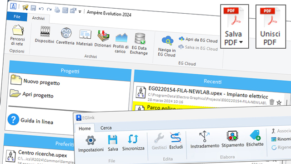Open the Dispositivi archive
Viewport: 291px width, 164px height.
[x=45, y=35]
